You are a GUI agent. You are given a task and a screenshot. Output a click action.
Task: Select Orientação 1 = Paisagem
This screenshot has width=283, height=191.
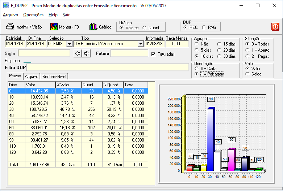pos(196,74)
